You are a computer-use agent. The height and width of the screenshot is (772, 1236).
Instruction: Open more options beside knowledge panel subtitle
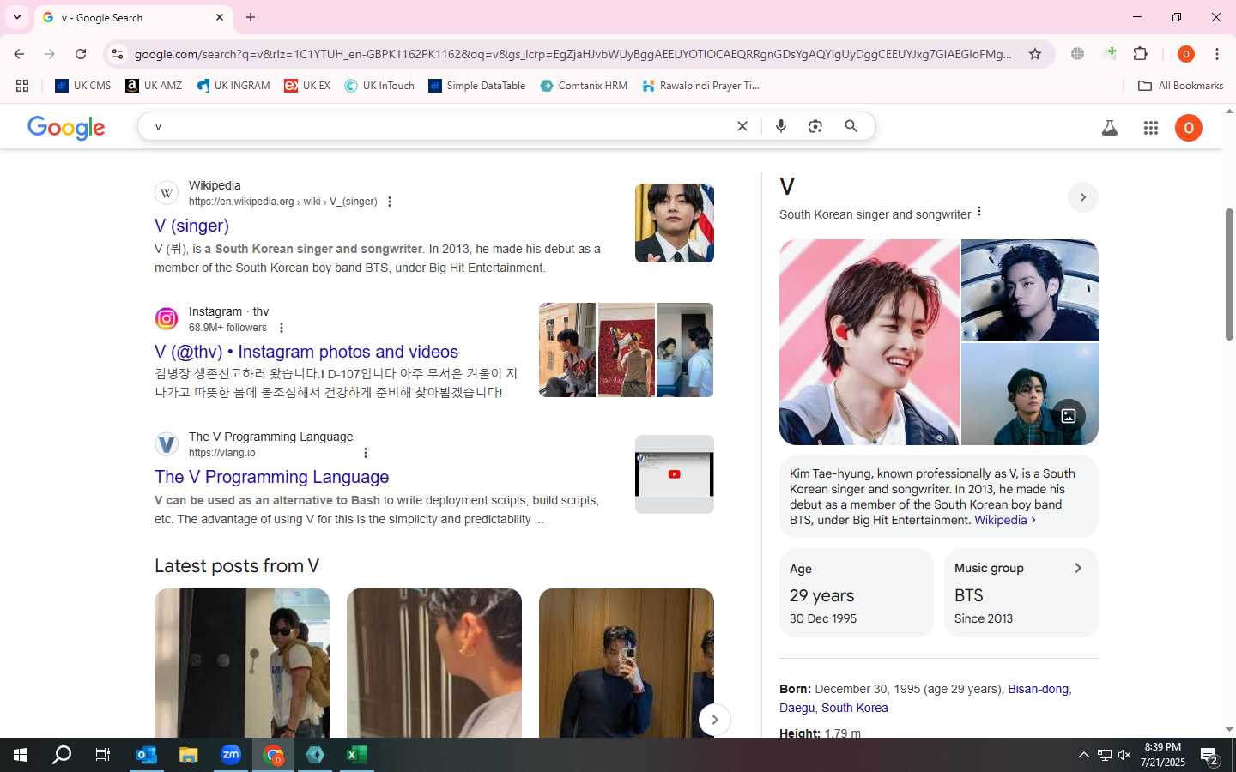click(x=979, y=212)
